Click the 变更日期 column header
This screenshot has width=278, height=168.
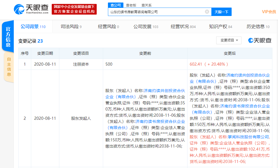[x=45, y=53]
